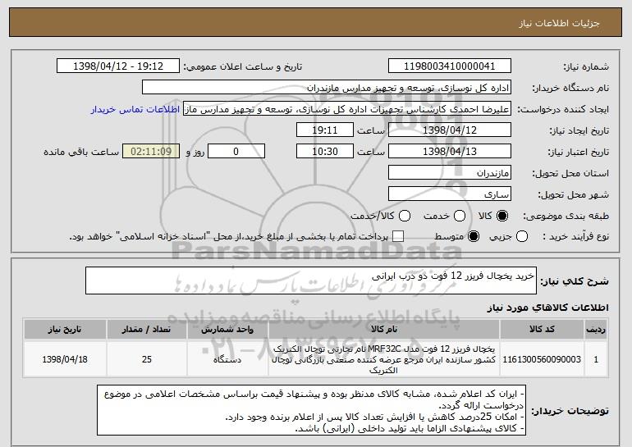
Task: Select the کالا/خدمت radio button
Action: [405, 216]
